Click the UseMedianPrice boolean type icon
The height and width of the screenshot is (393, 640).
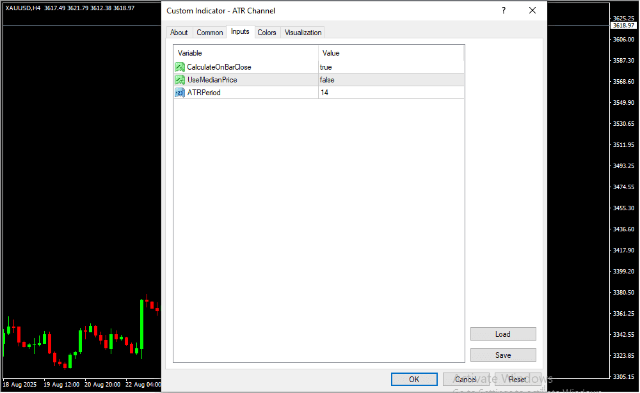click(x=180, y=80)
